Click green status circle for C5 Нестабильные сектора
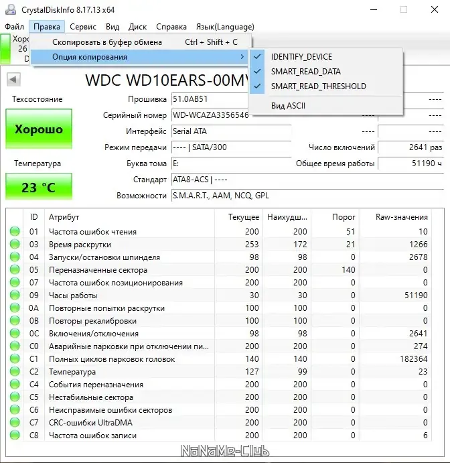Screen dimensions: 450x463 (x=15, y=397)
